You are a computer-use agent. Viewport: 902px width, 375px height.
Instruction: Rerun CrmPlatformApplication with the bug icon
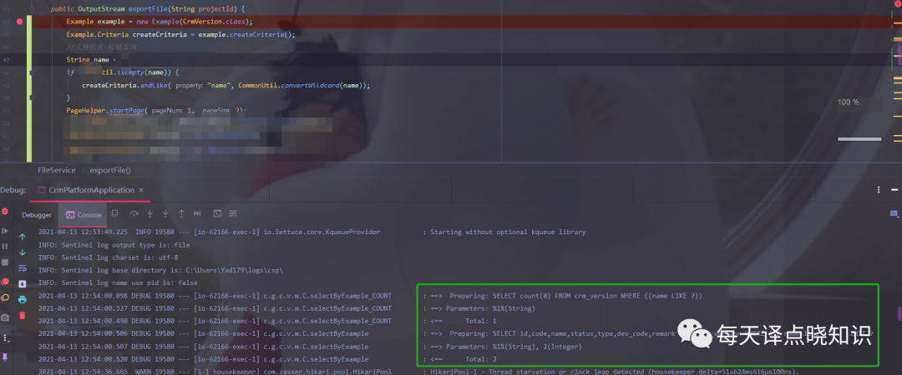(5, 212)
